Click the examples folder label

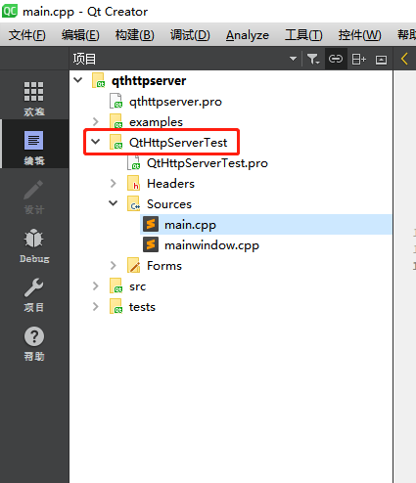(156, 122)
